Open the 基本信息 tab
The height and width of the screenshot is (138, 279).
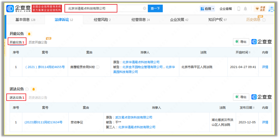pos(26,20)
